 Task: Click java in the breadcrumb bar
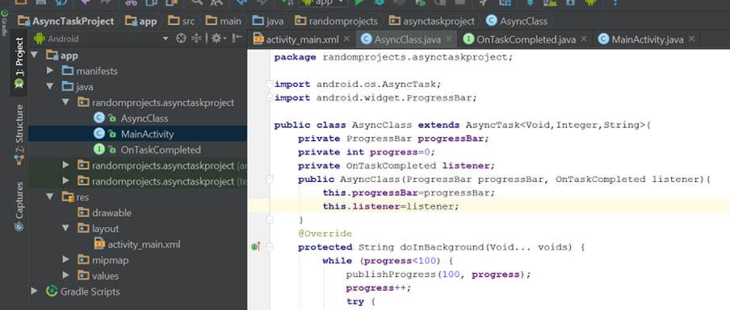[x=268, y=21]
